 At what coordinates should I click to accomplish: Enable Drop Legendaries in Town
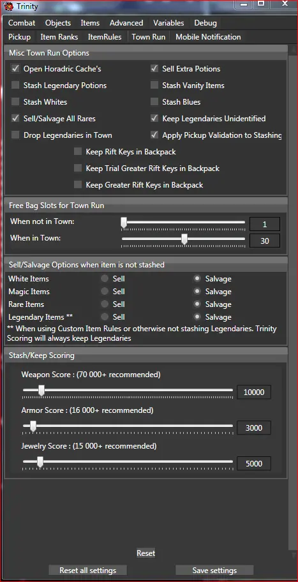click(15, 135)
